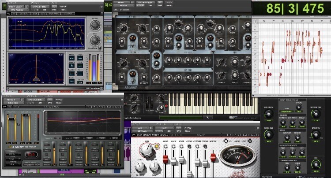Click the De-Esser knob in Jack Joseph Puig Vocals

139,167
